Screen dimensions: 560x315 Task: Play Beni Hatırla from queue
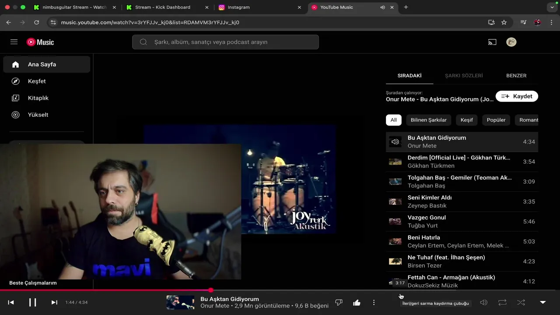pyautogui.click(x=462, y=241)
